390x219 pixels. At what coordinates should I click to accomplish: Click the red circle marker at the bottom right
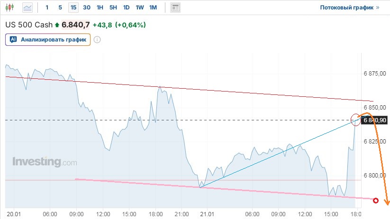click(376, 201)
